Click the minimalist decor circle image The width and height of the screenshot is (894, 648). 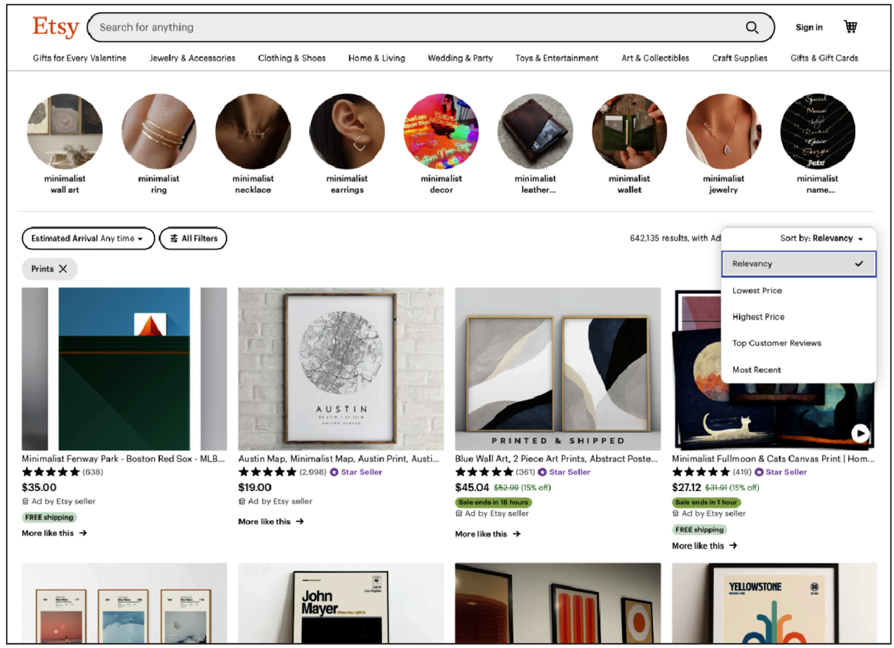point(441,132)
